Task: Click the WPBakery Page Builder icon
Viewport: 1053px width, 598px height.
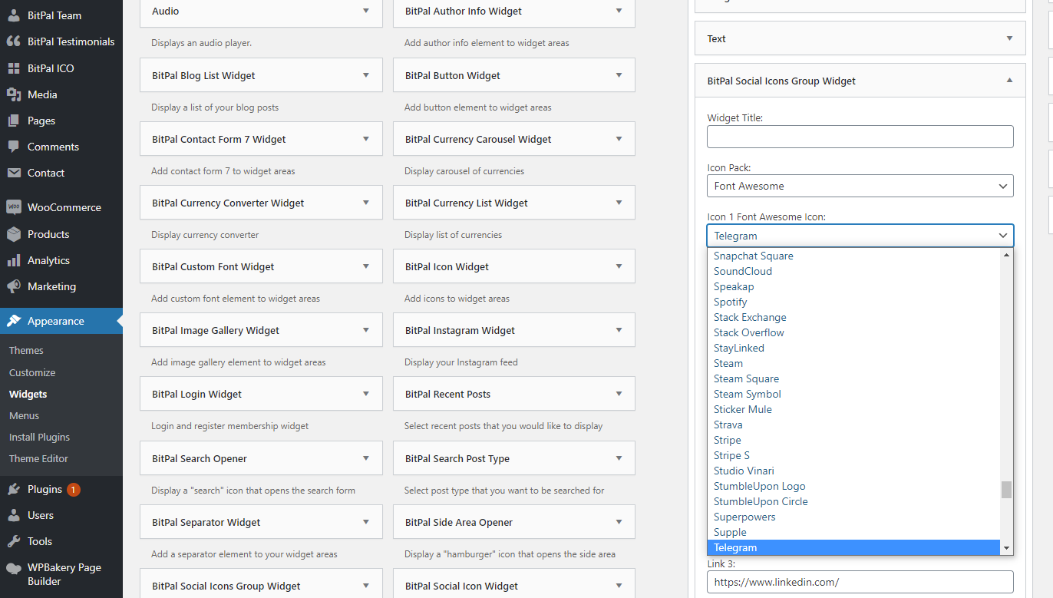Action: point(14,568)
